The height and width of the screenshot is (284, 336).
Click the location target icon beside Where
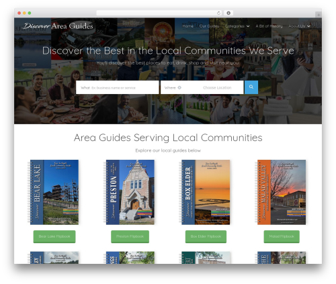coord(179,87)
